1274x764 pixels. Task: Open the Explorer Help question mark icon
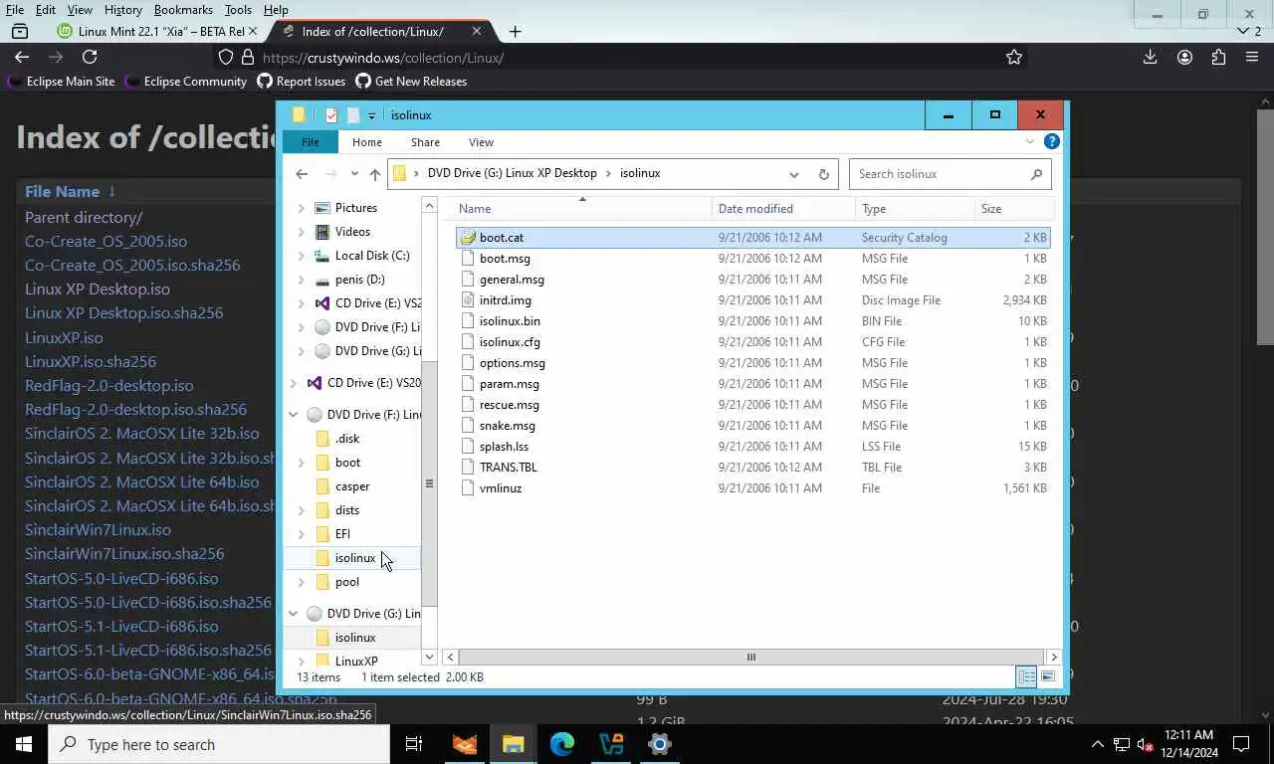point(1051,141)
